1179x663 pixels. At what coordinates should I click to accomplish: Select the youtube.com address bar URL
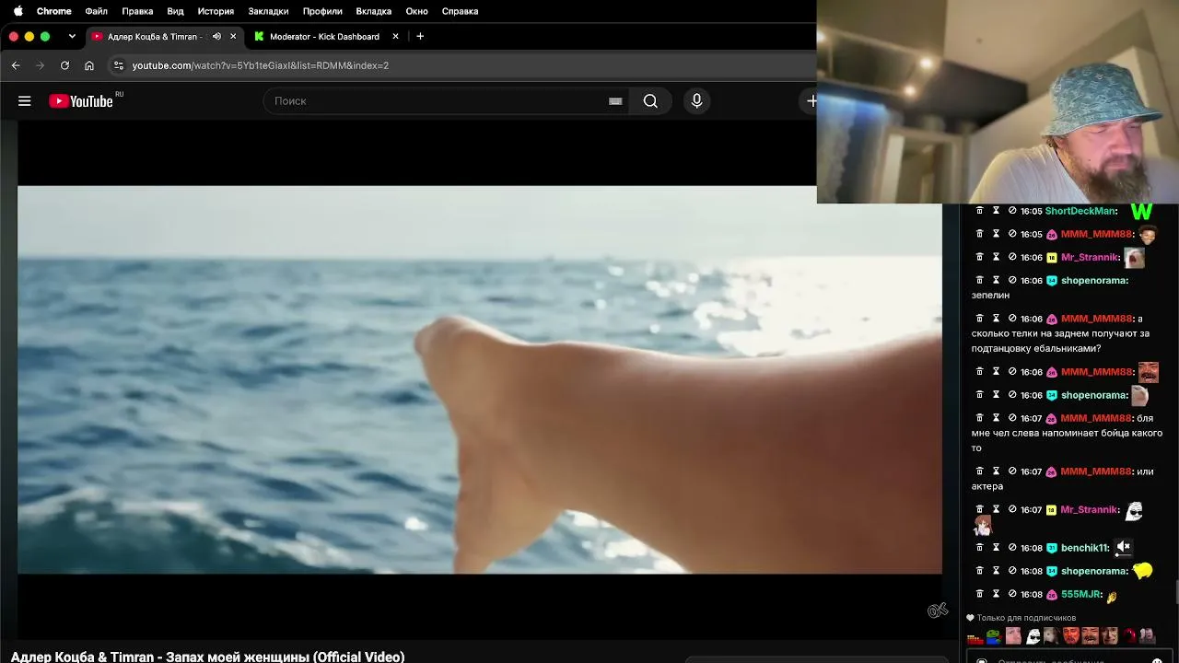point(261,65)
